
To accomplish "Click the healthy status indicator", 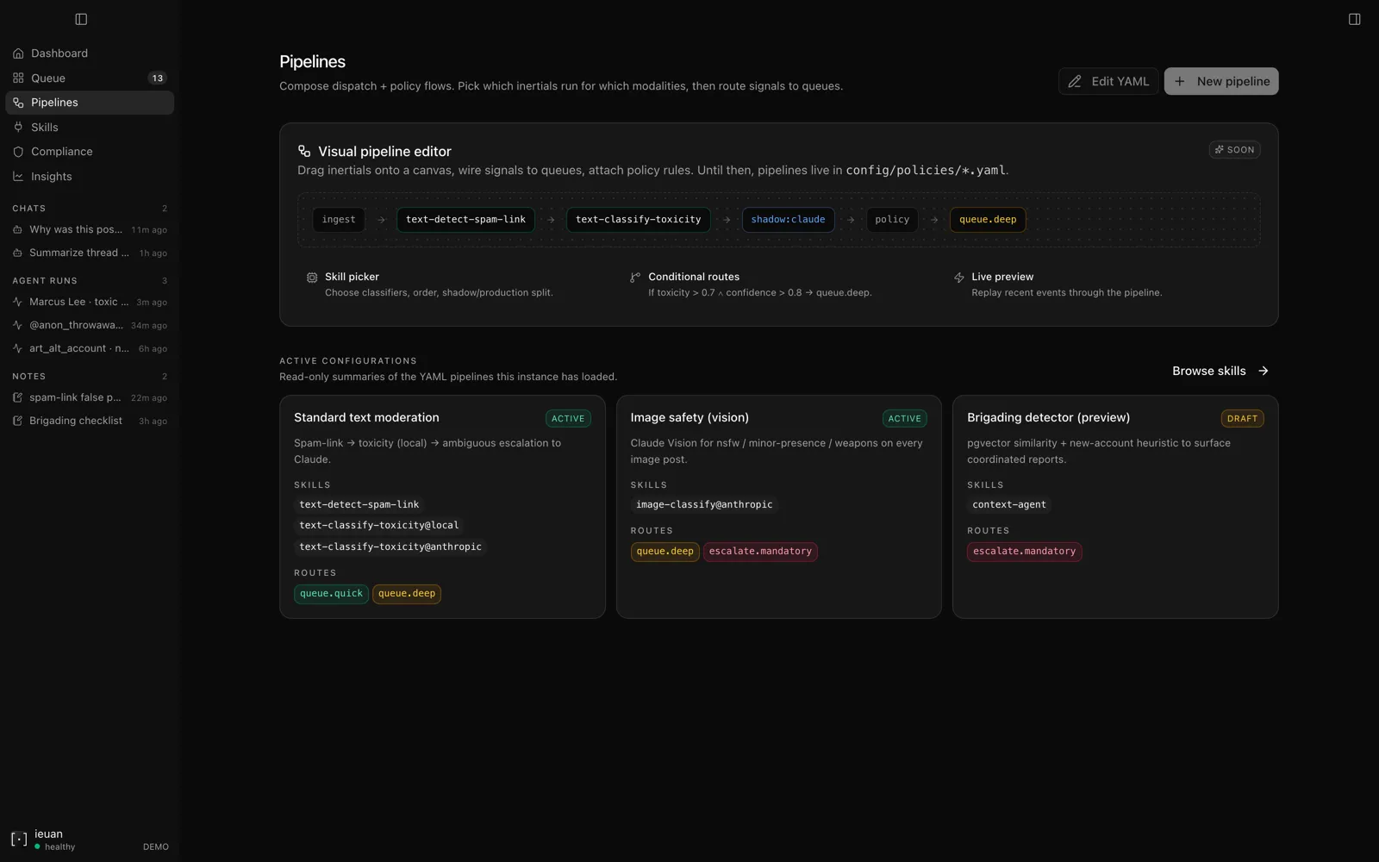I will tap(55, 847).
